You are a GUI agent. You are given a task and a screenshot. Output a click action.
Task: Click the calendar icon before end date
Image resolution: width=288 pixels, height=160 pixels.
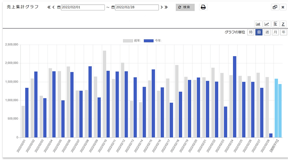click(113, 8)
